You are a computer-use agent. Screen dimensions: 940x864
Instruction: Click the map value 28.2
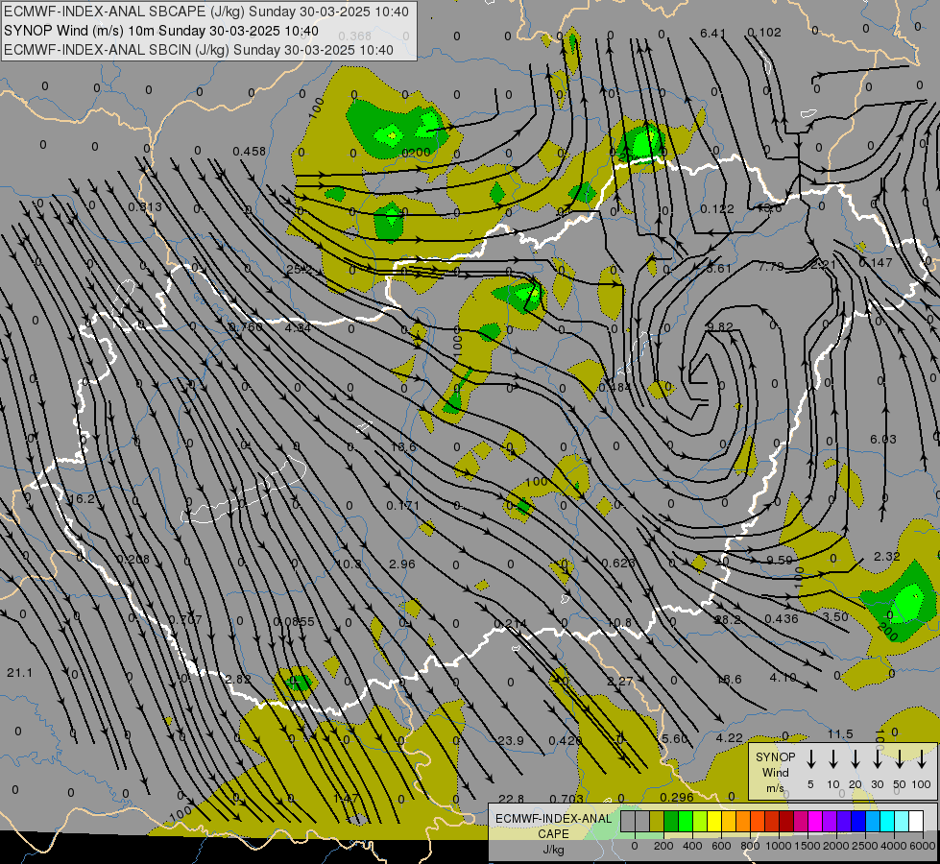[728, 619]
